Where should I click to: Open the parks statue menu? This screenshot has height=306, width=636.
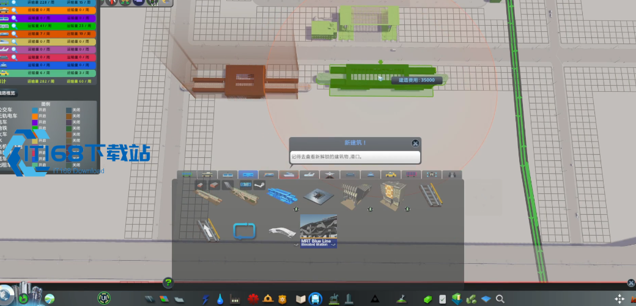click(333, 299)
